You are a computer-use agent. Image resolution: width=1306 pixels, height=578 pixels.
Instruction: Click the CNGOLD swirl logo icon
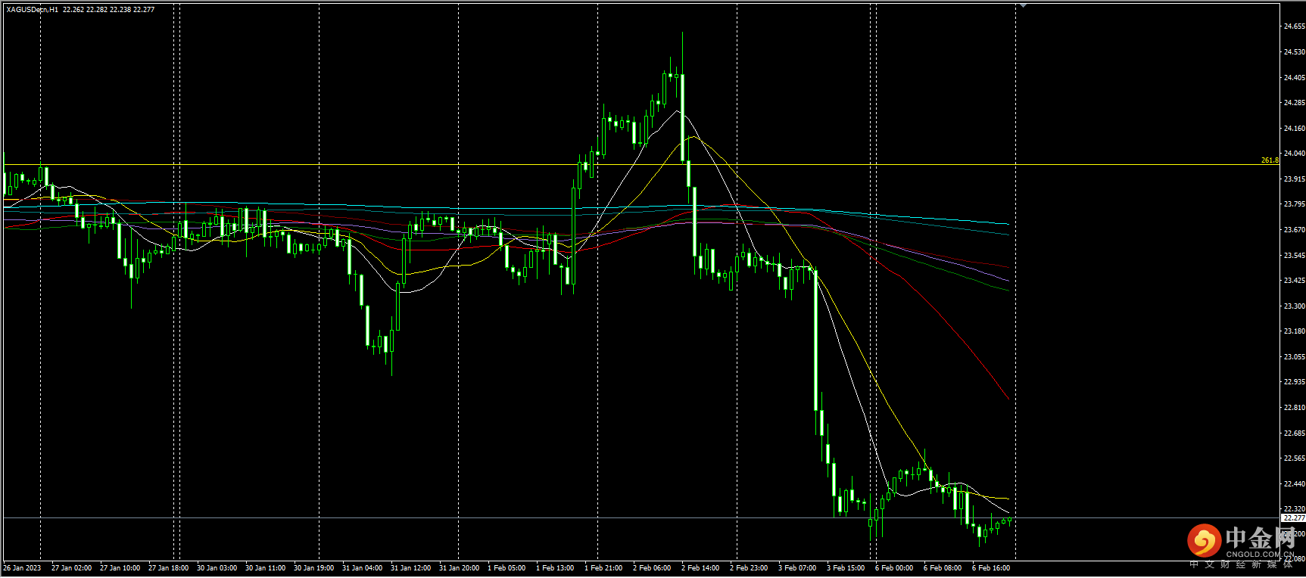[x=1203, y=540]
